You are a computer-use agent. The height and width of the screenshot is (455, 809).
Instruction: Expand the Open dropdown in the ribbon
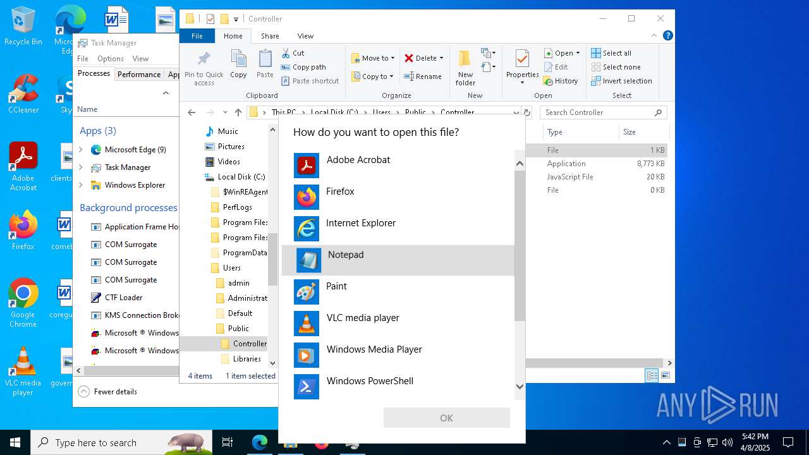(578, 53)
